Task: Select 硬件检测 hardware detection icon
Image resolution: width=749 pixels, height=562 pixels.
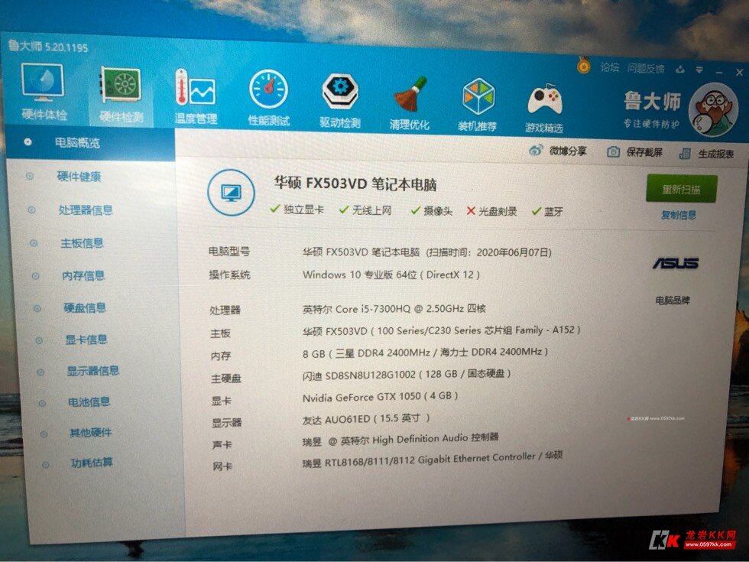Action: [122, 94]
